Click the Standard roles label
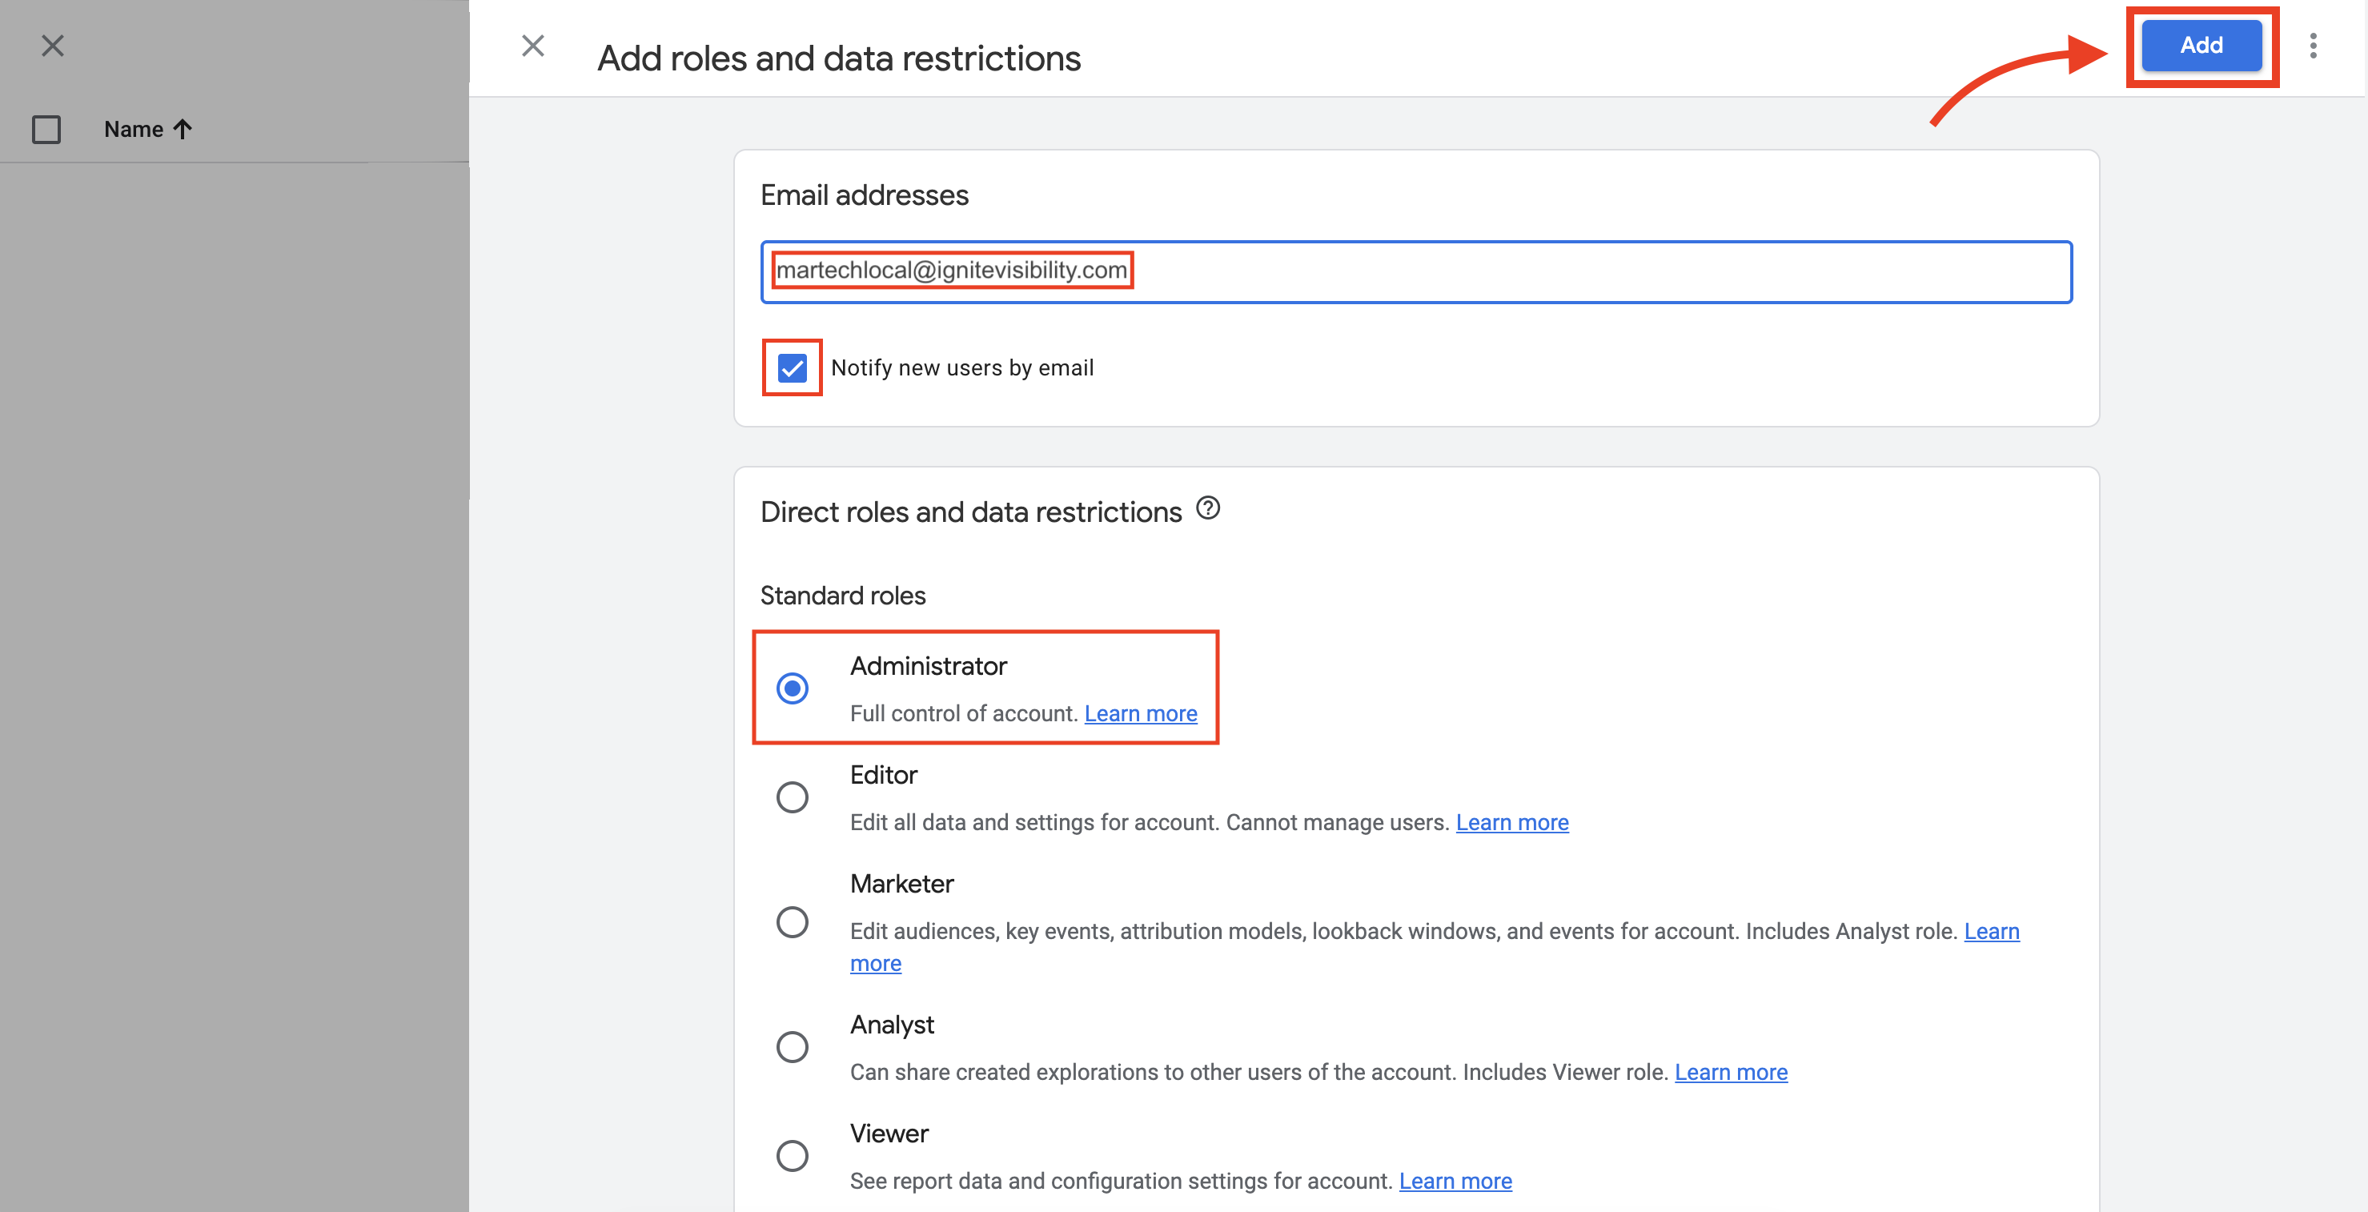This screenshot has width=2368, height=1212. tap(842, 596)
